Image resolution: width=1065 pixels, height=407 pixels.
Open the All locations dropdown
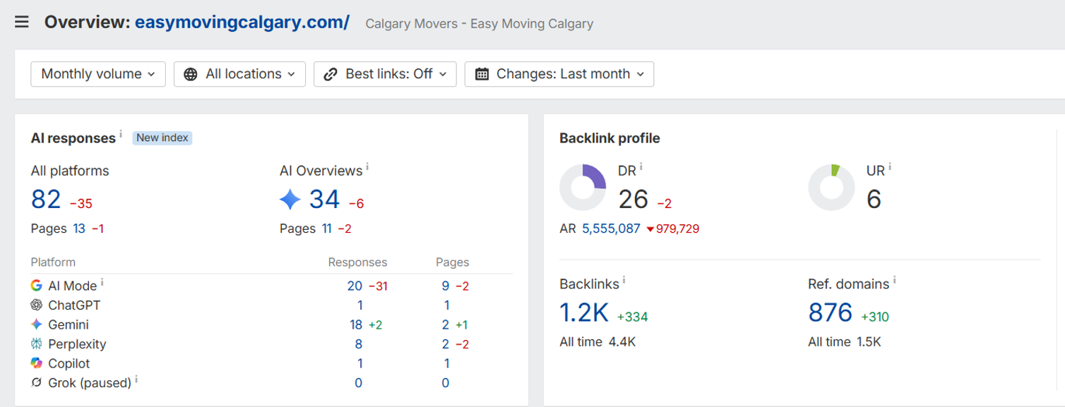coord(239,74)
